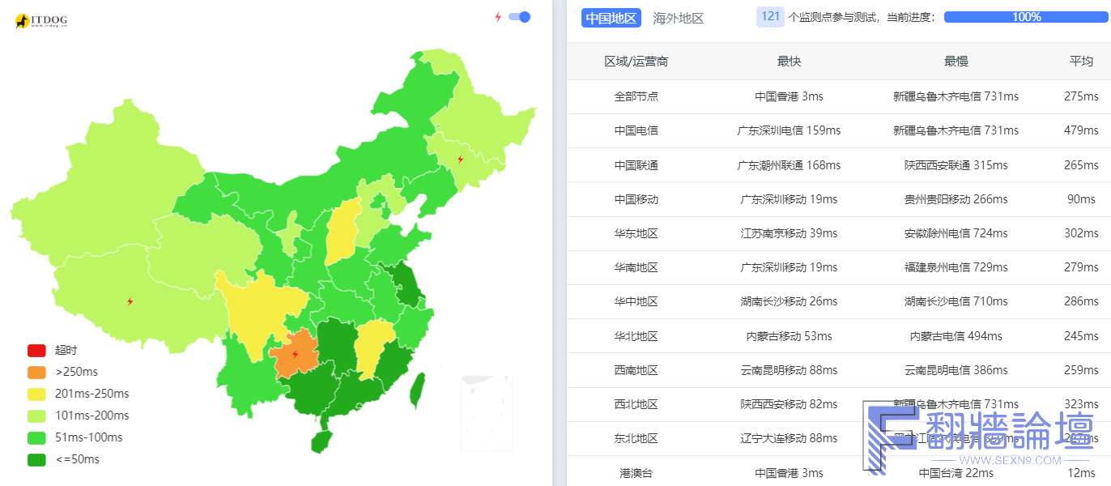Screen dimensions: 1111x486
Task: Select the 中国地区 tab
Action: point(611,18)
